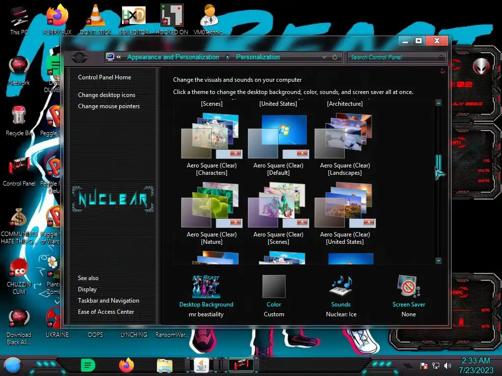Open the Desktop Background icon
The width and height of the screenshot is (502, 376).
[x=206, y=287]
